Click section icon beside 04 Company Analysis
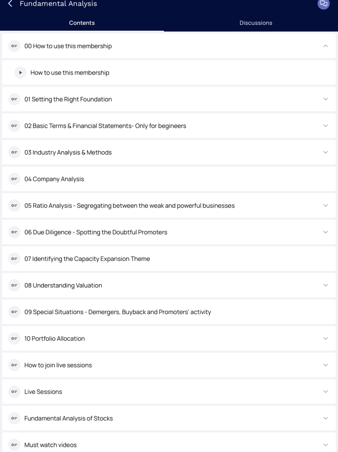Image resolution: width=338 pixels, height=452 pixels. 14,179
